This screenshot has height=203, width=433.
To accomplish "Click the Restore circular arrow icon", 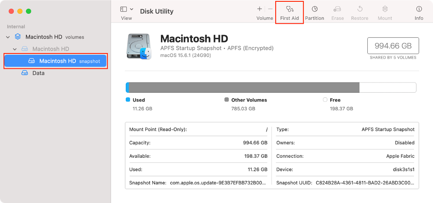I will [x=360, y=9].
